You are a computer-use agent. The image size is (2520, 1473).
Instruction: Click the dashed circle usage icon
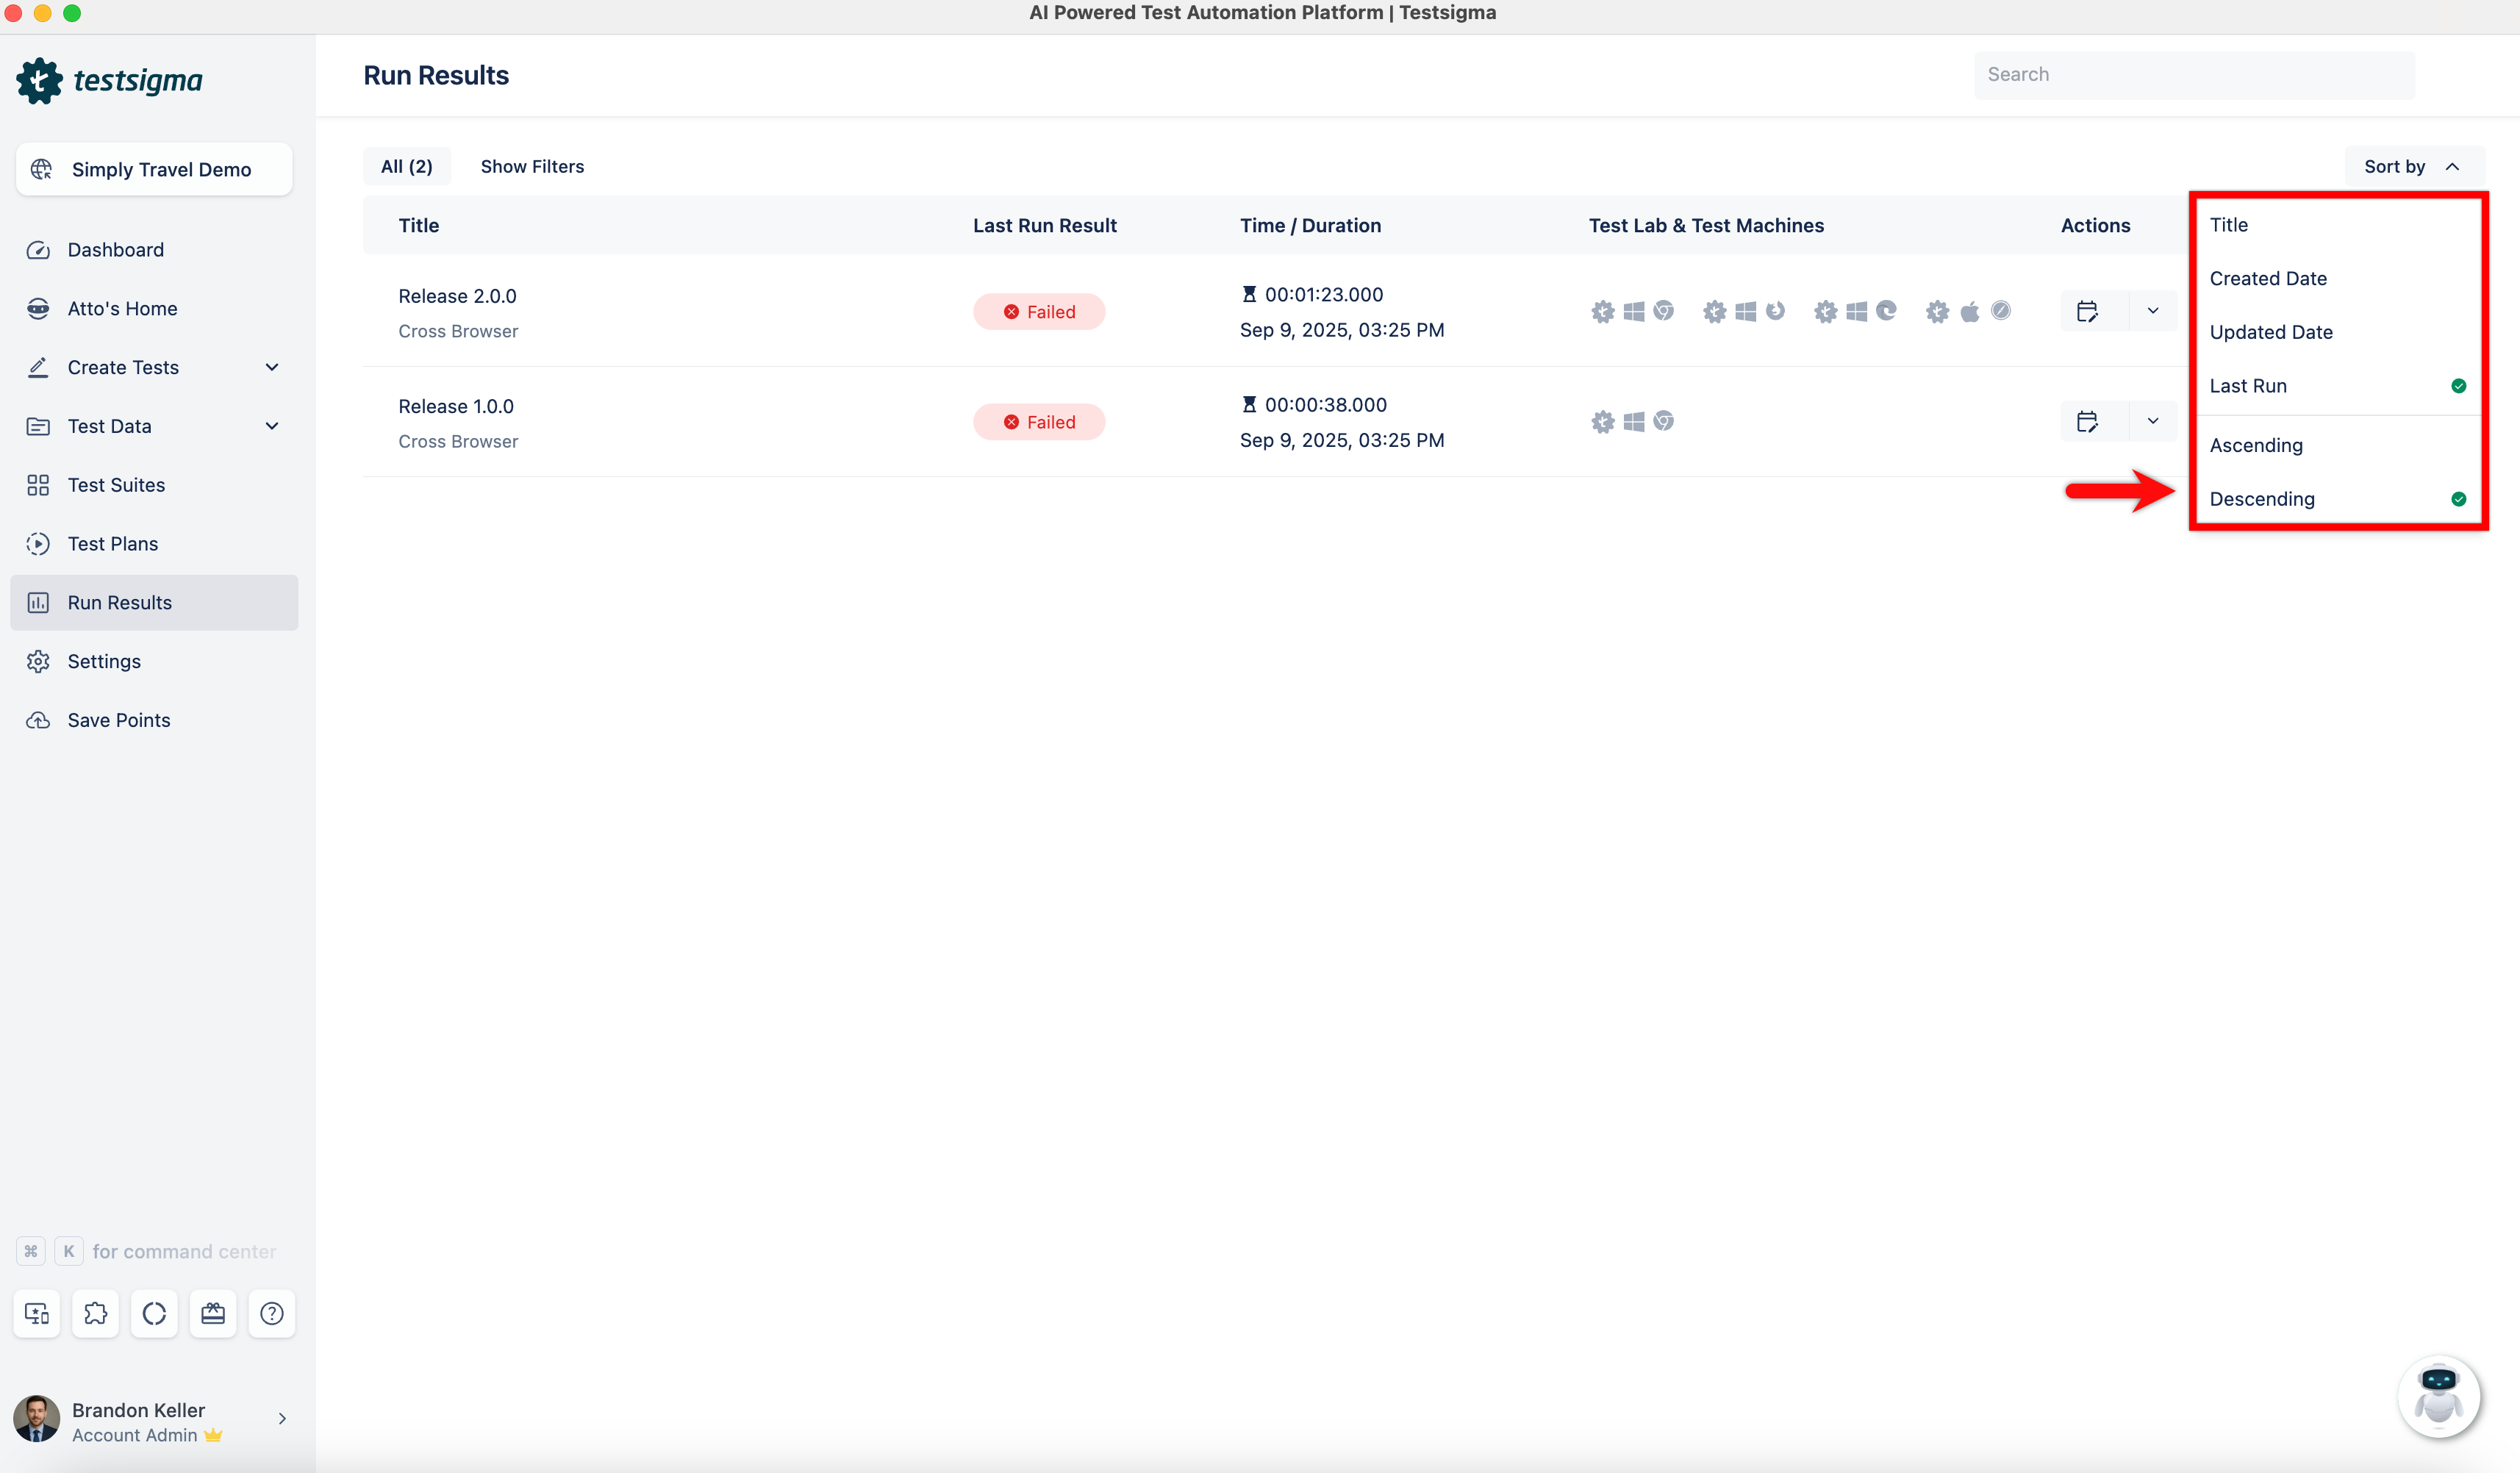coord(154,1313)
